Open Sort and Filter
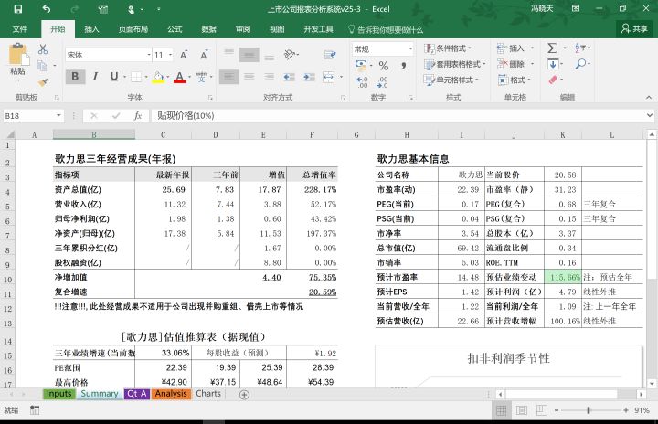Image resolution: width=658 pixels, height=424 pixels. coord(581,48)
